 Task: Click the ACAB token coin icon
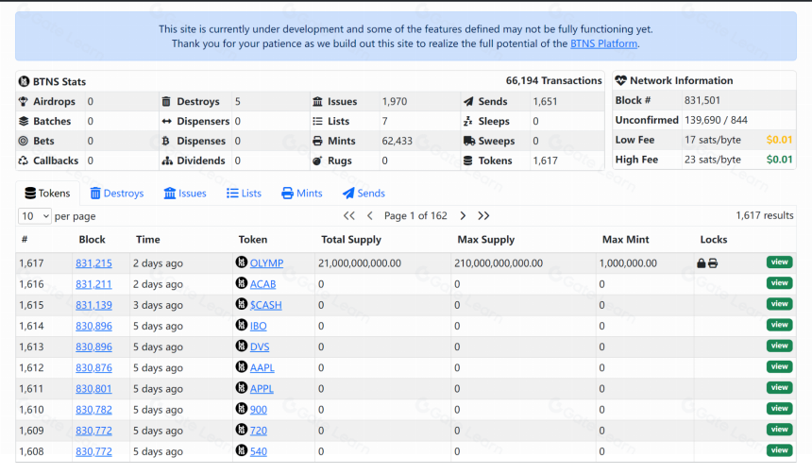(x=242, y=283)
